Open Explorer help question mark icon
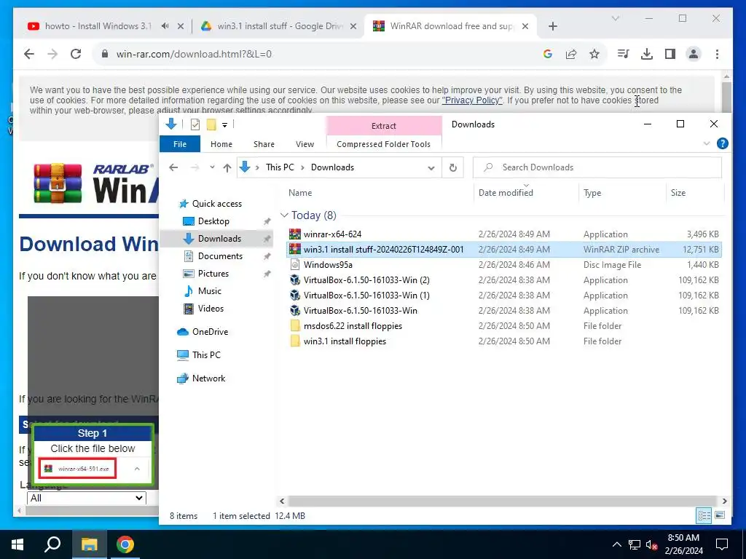Image resolution: width=746 pixels, height=559 pixels. pyautogui.click(x=722, y=143)
